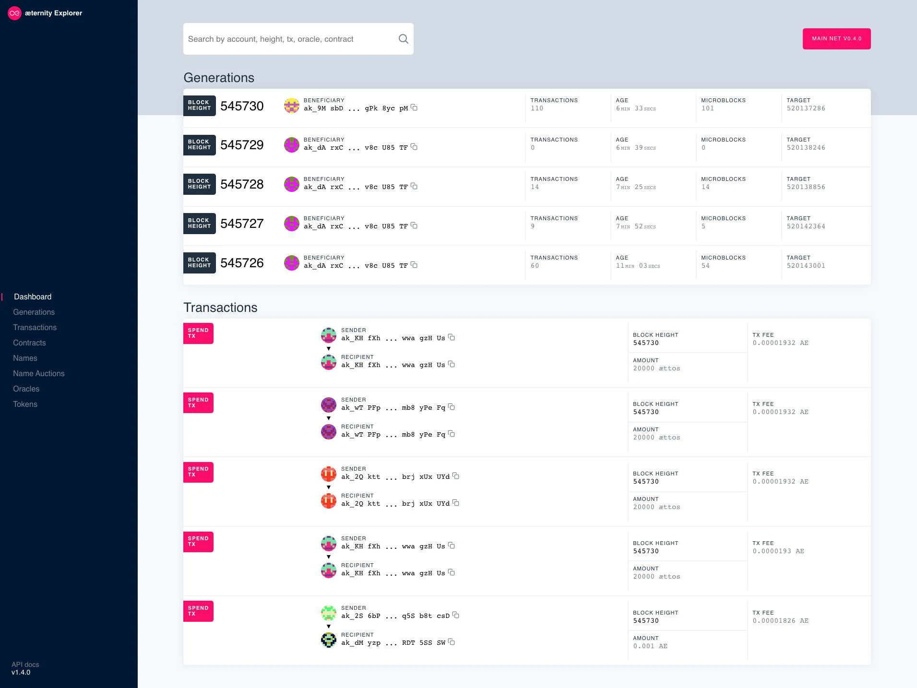Click SPEND TX badge for ak_2S 6bP
This screenshot has width=917, height=688.
point(198,611)
